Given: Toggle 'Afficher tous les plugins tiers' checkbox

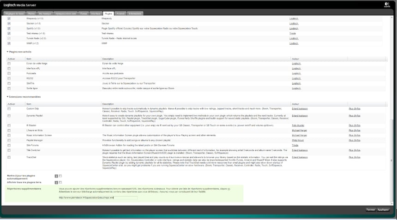Looking at the screenshot, I should click(x=60, y=182).
